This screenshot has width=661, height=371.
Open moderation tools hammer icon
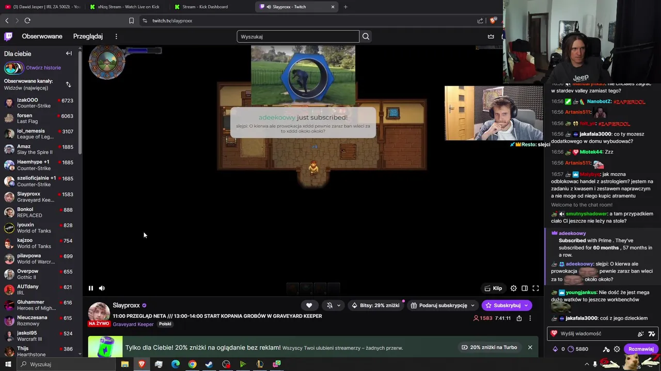pyautogui.click(x=606, y=349)
